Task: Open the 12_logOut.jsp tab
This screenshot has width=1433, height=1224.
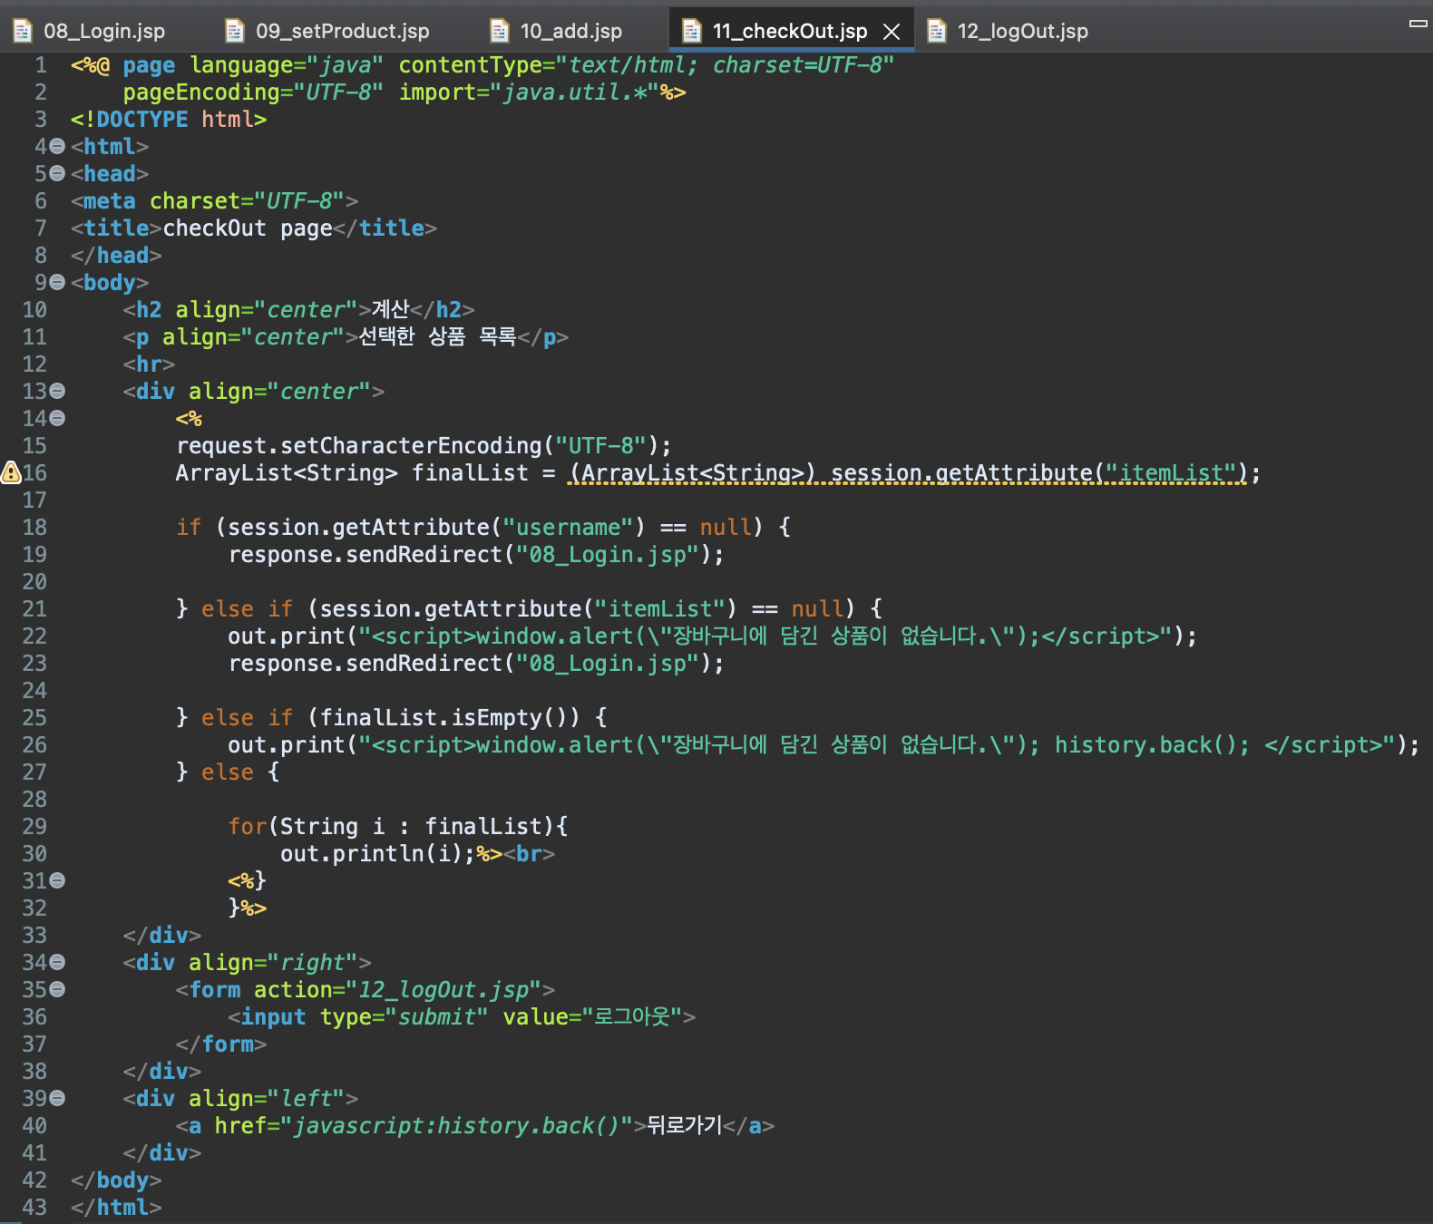Action: [x=1008, y=31]
